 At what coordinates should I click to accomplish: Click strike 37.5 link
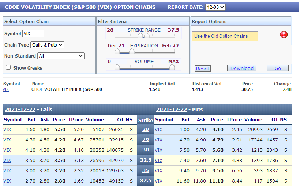pos(146,181)
